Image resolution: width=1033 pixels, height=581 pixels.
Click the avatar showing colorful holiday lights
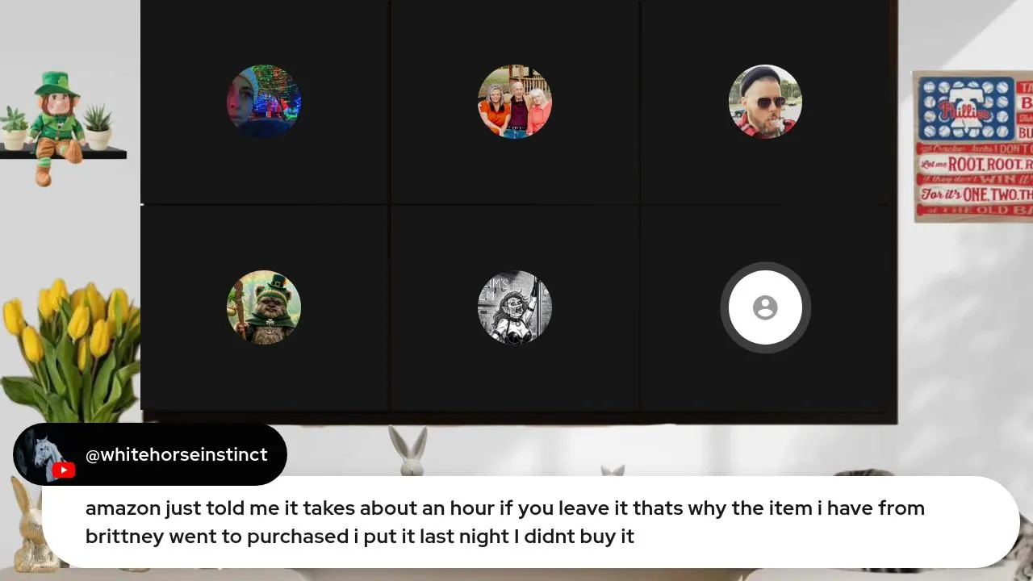click(x=264, y=102)
